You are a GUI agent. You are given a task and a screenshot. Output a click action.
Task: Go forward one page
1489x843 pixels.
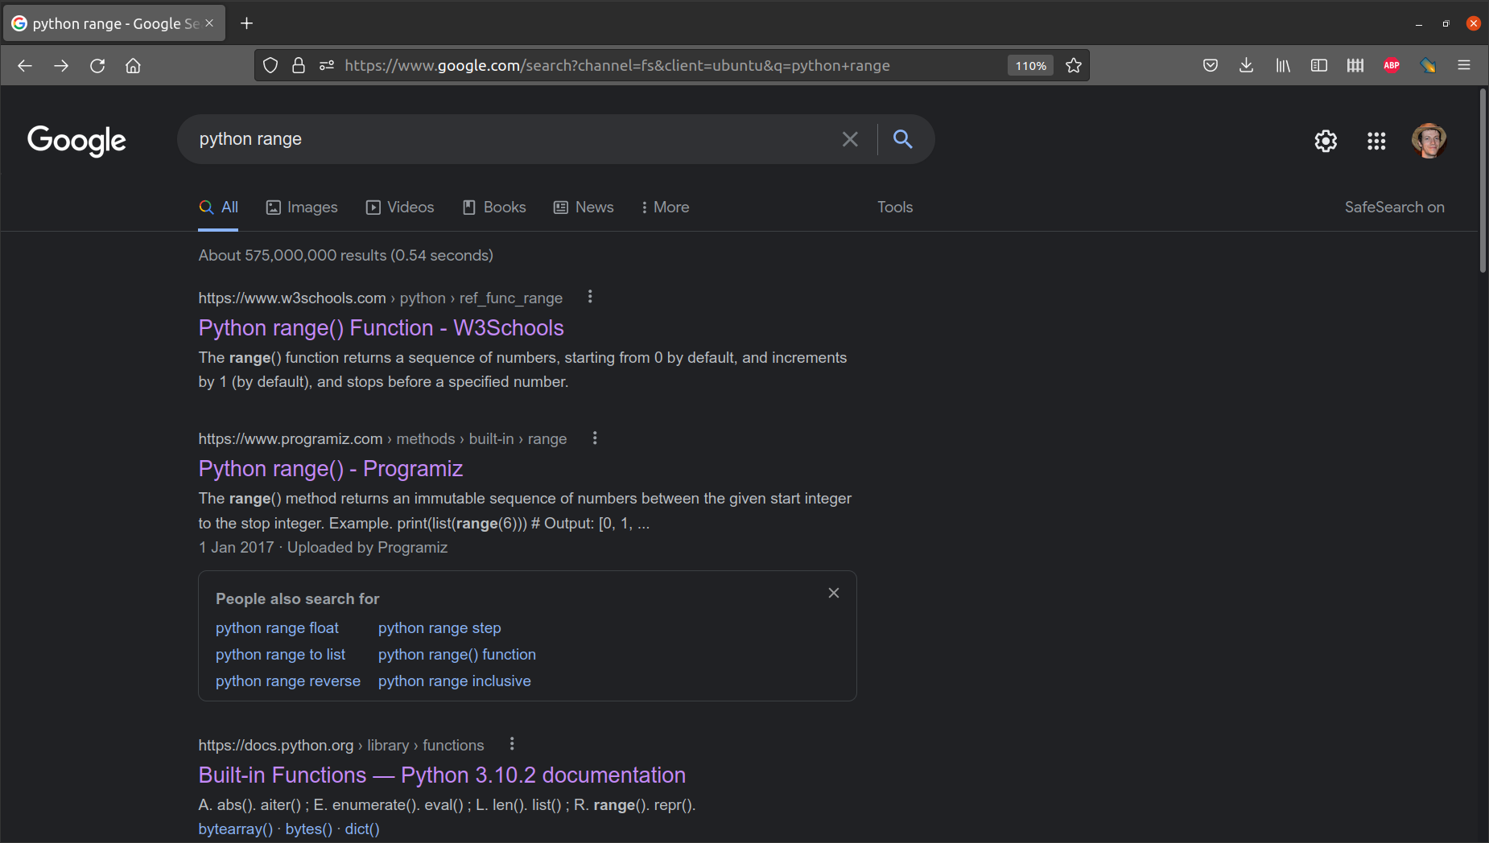[x=61, y=66]
